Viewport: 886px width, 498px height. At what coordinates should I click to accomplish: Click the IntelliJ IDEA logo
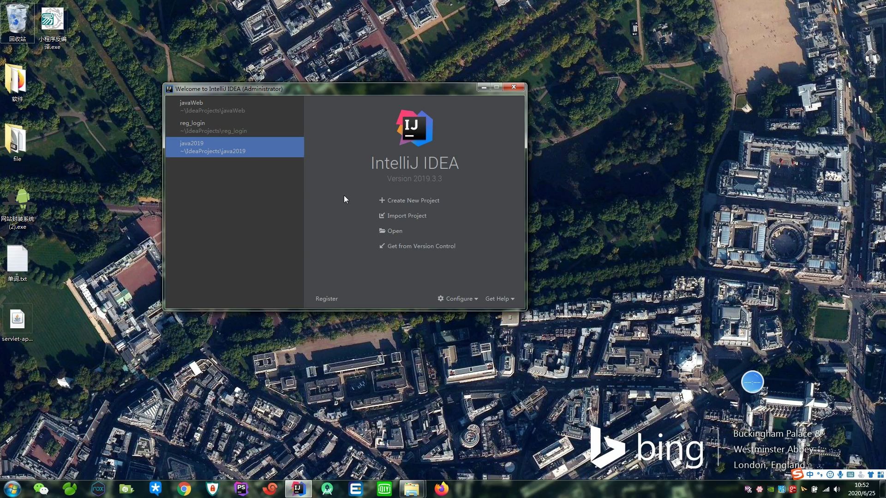(414, 128)
